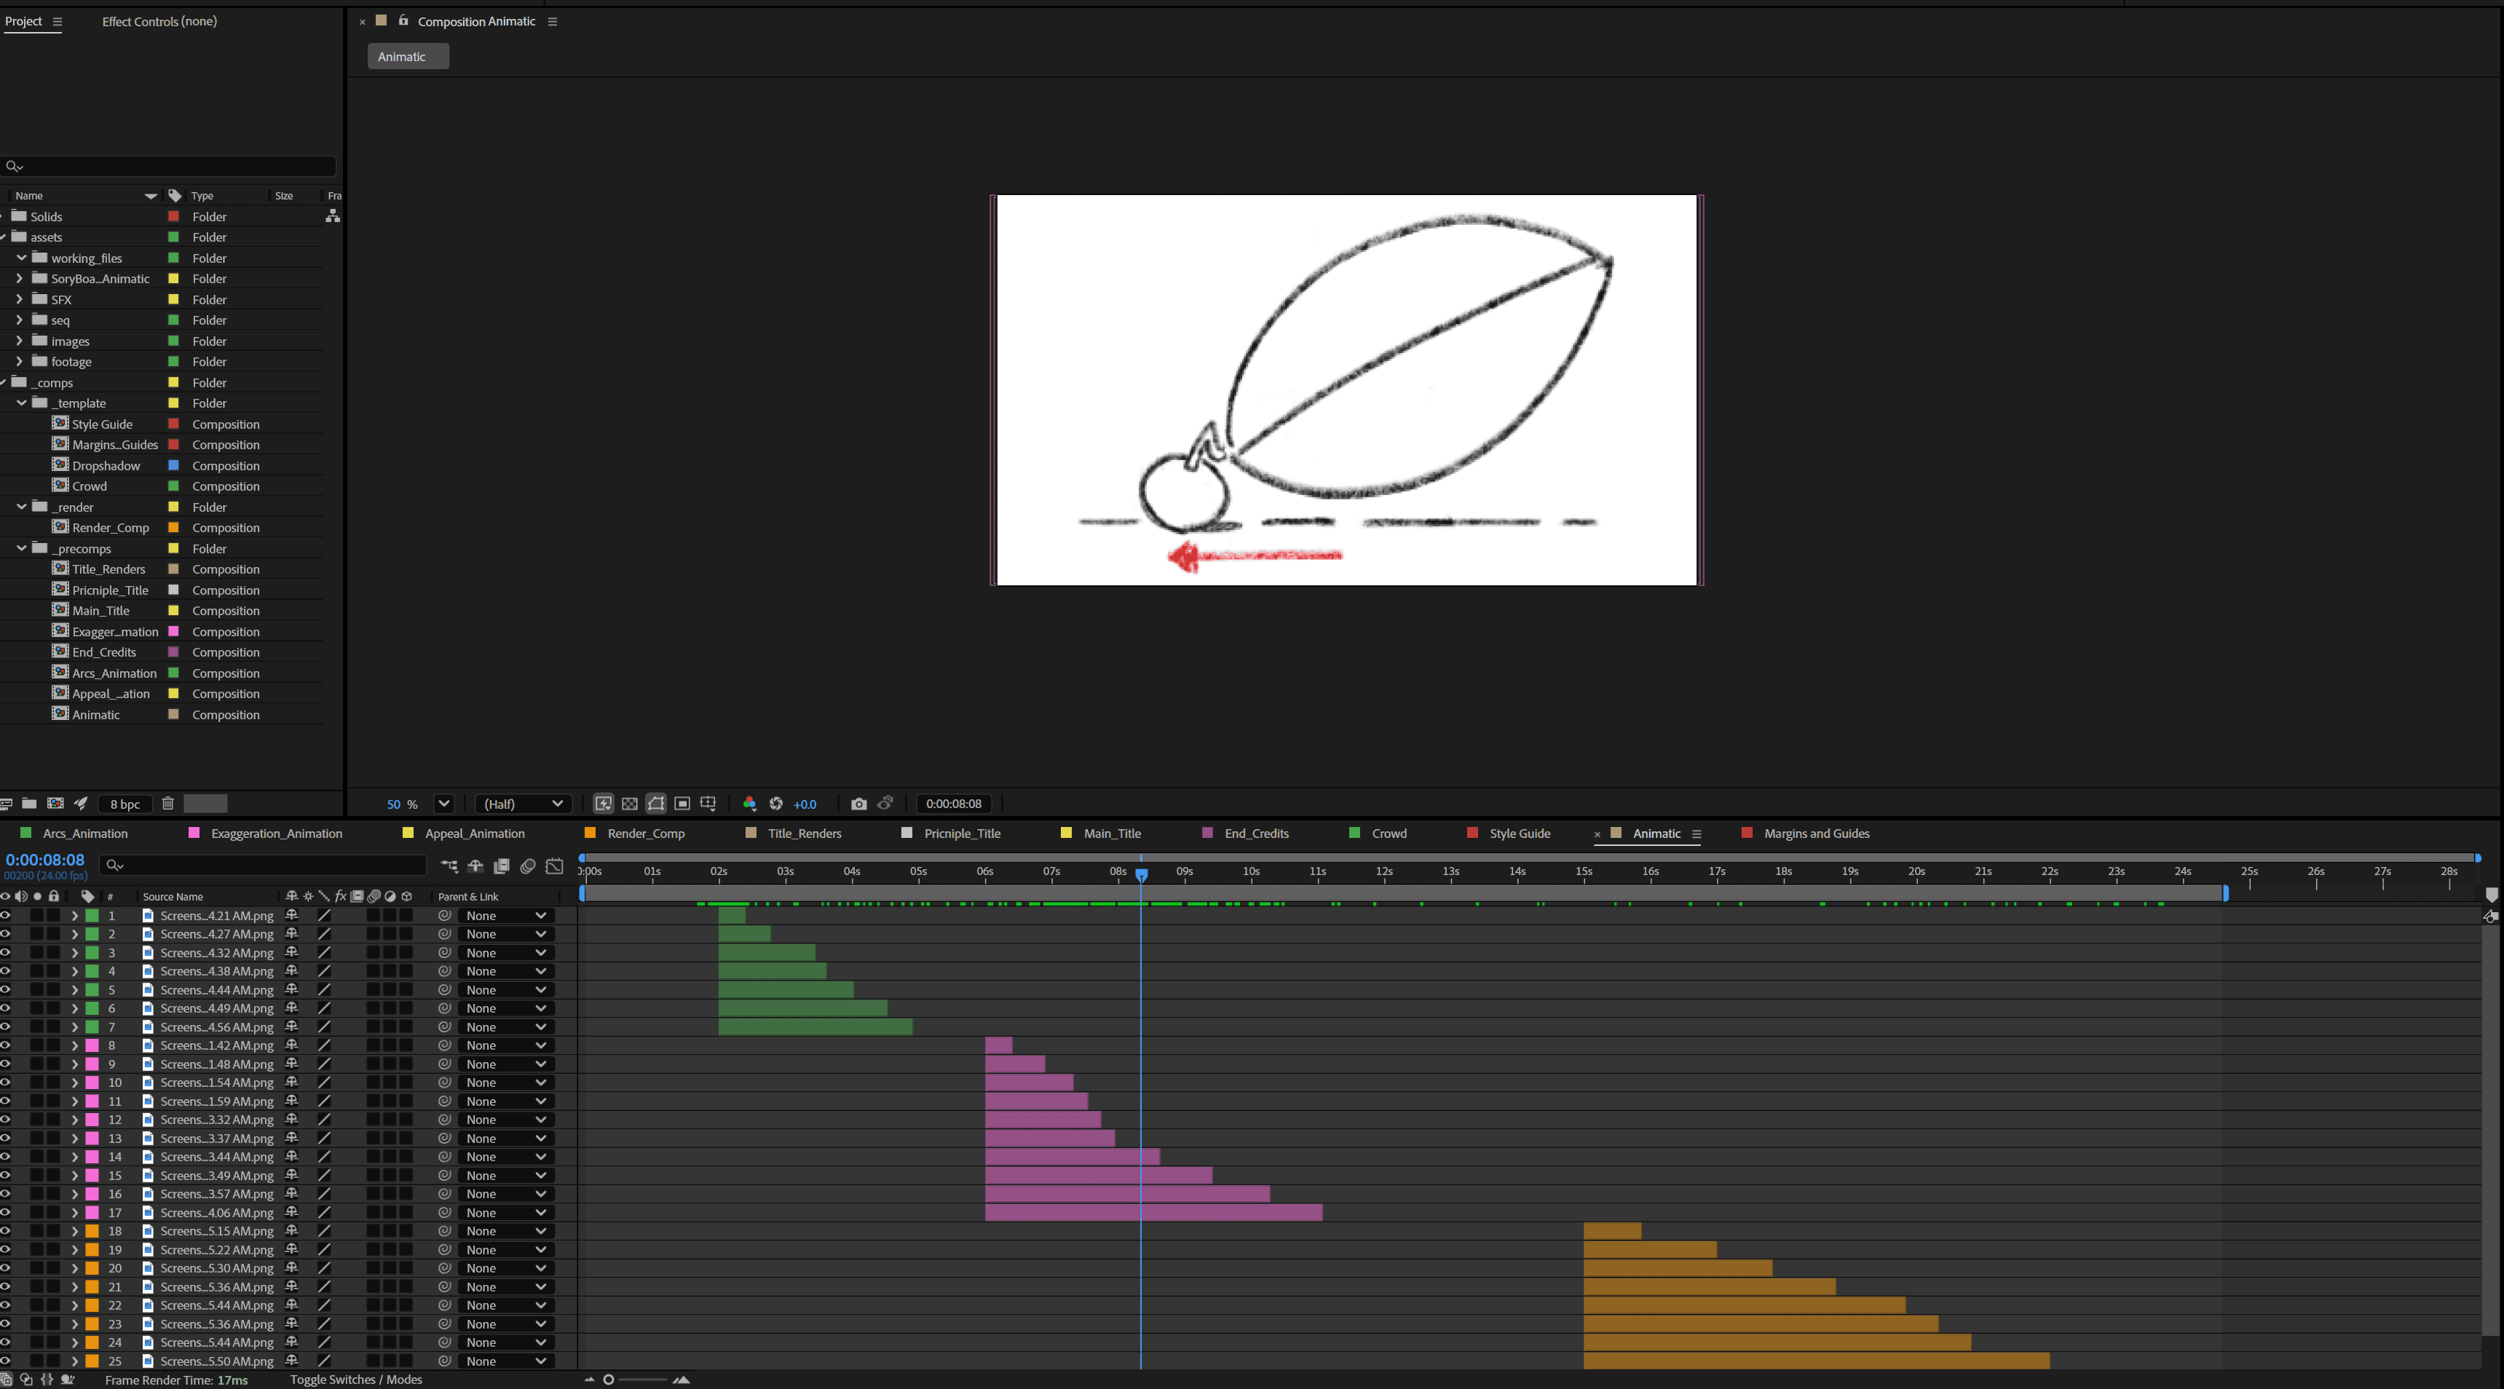Click Toggle Switches / Modes button
This screenshot has width=2504, height=1389.
click(356, 1380)
